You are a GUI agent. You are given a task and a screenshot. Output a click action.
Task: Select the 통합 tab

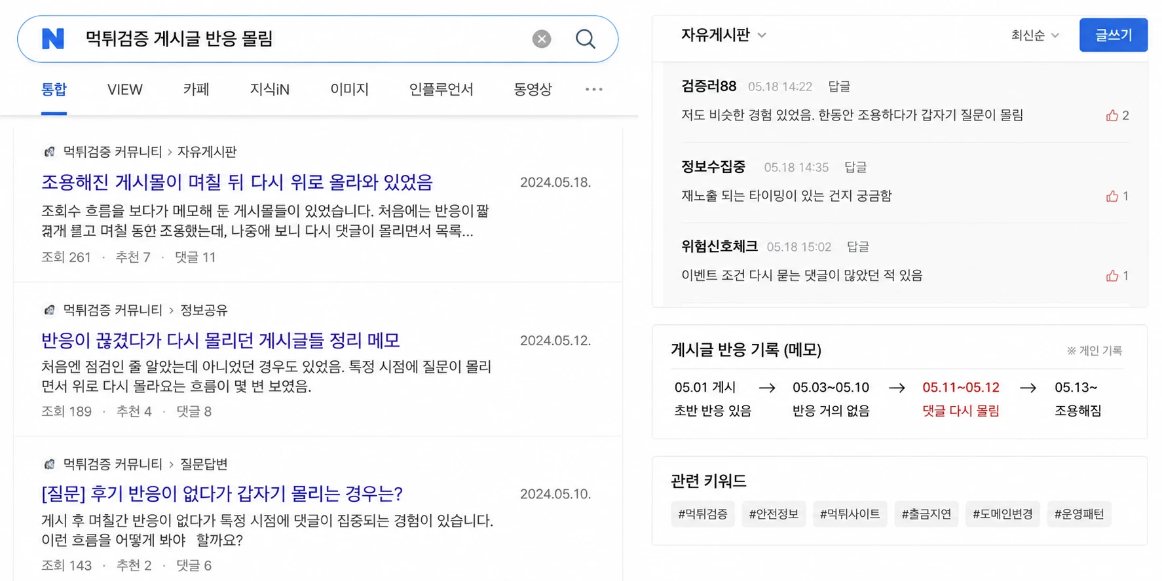[x=54, y=89]
